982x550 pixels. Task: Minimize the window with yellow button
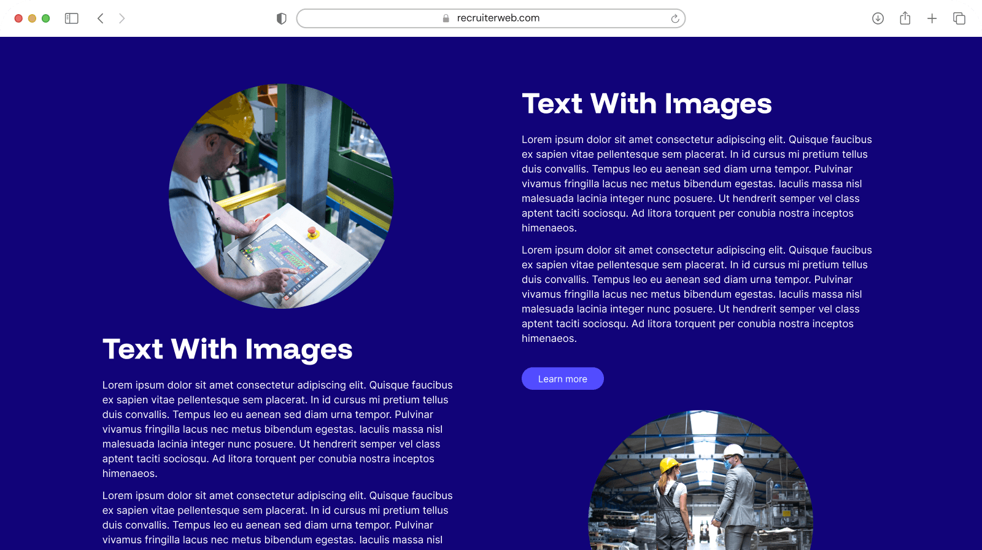pyautogui.click(x=32, y=18)
